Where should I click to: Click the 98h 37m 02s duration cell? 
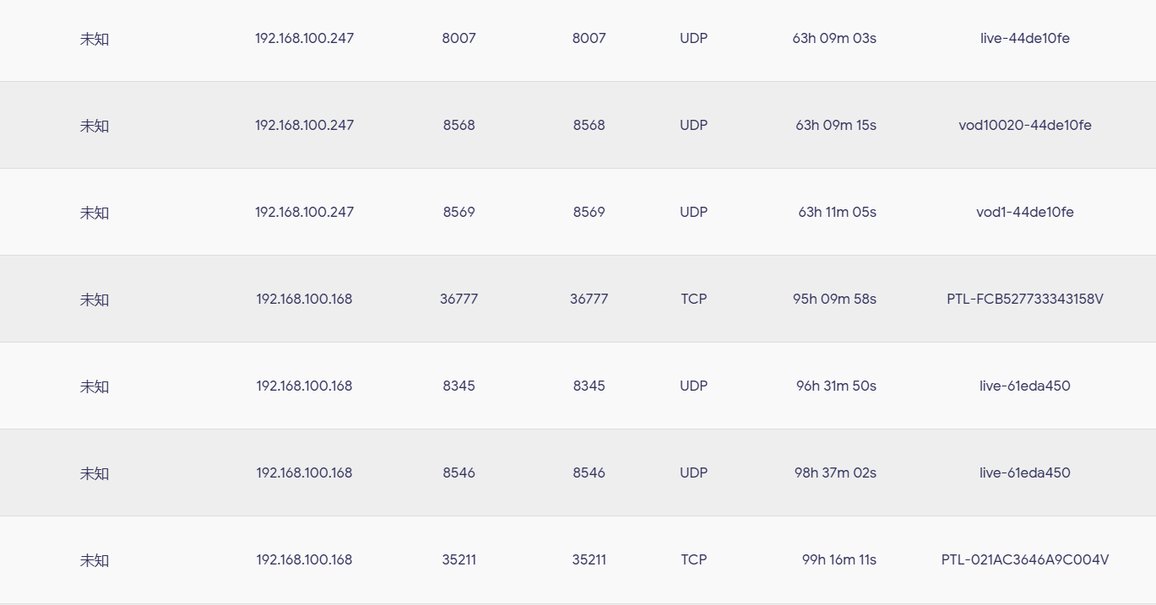point(835,473)
